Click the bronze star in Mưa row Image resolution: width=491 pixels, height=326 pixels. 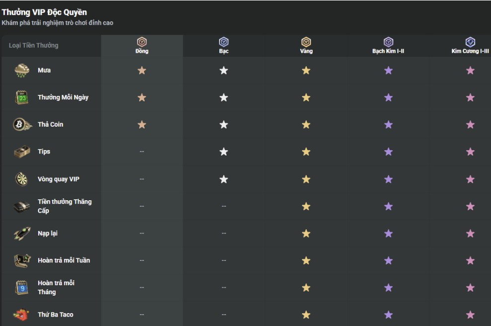(x=142, y=71)
